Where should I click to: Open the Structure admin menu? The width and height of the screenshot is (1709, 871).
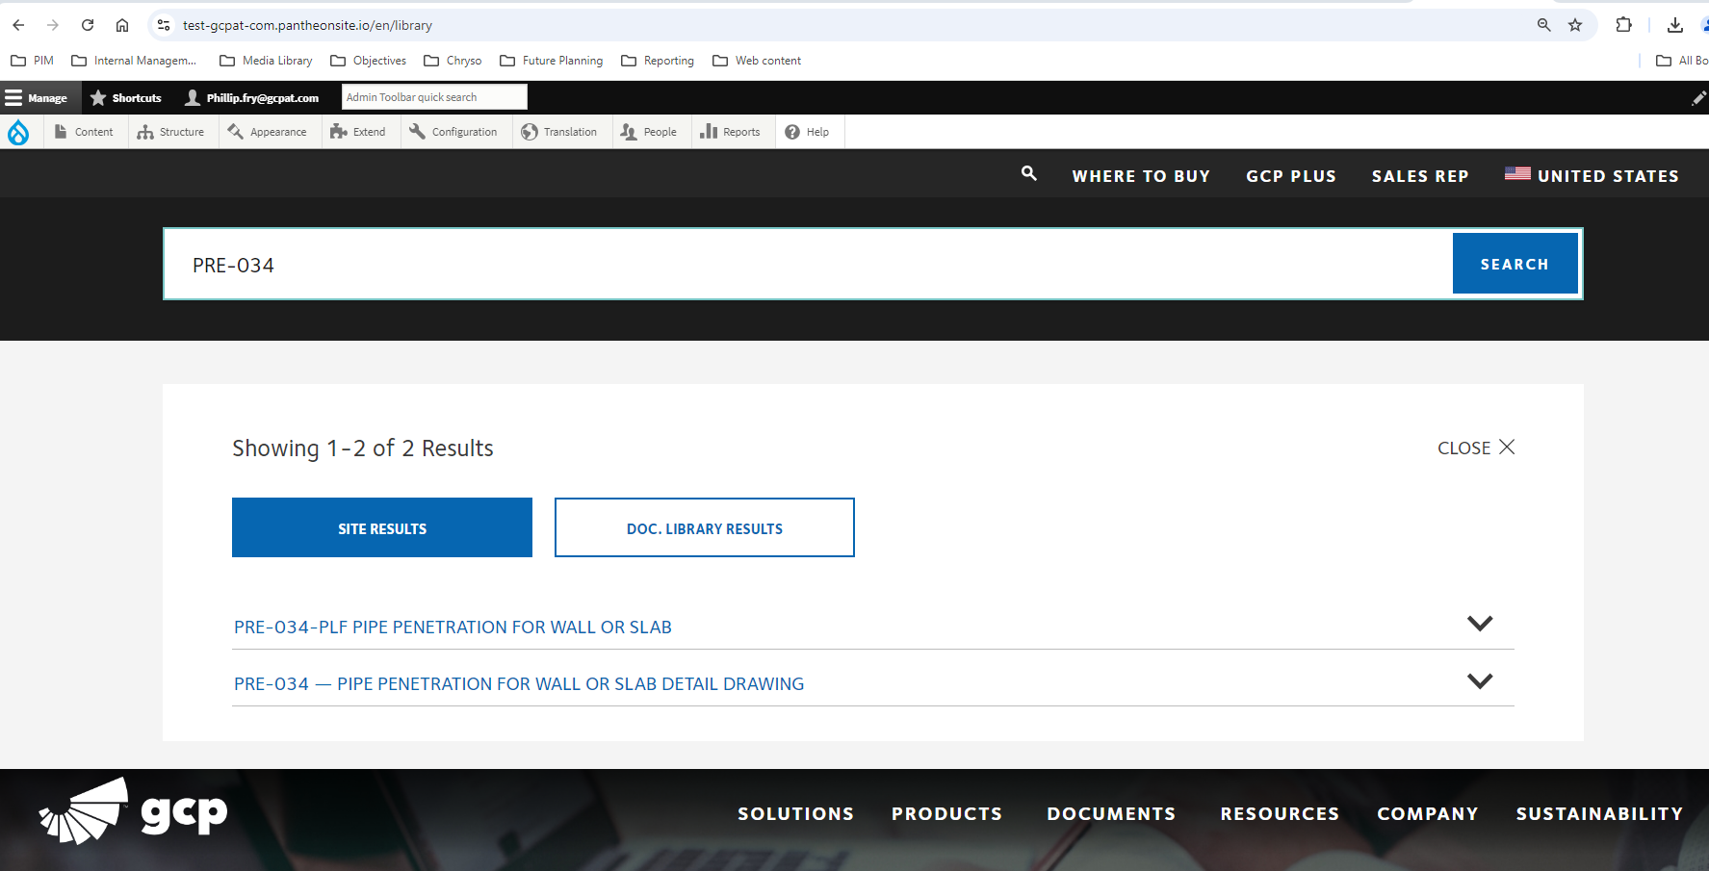[171, 132]
